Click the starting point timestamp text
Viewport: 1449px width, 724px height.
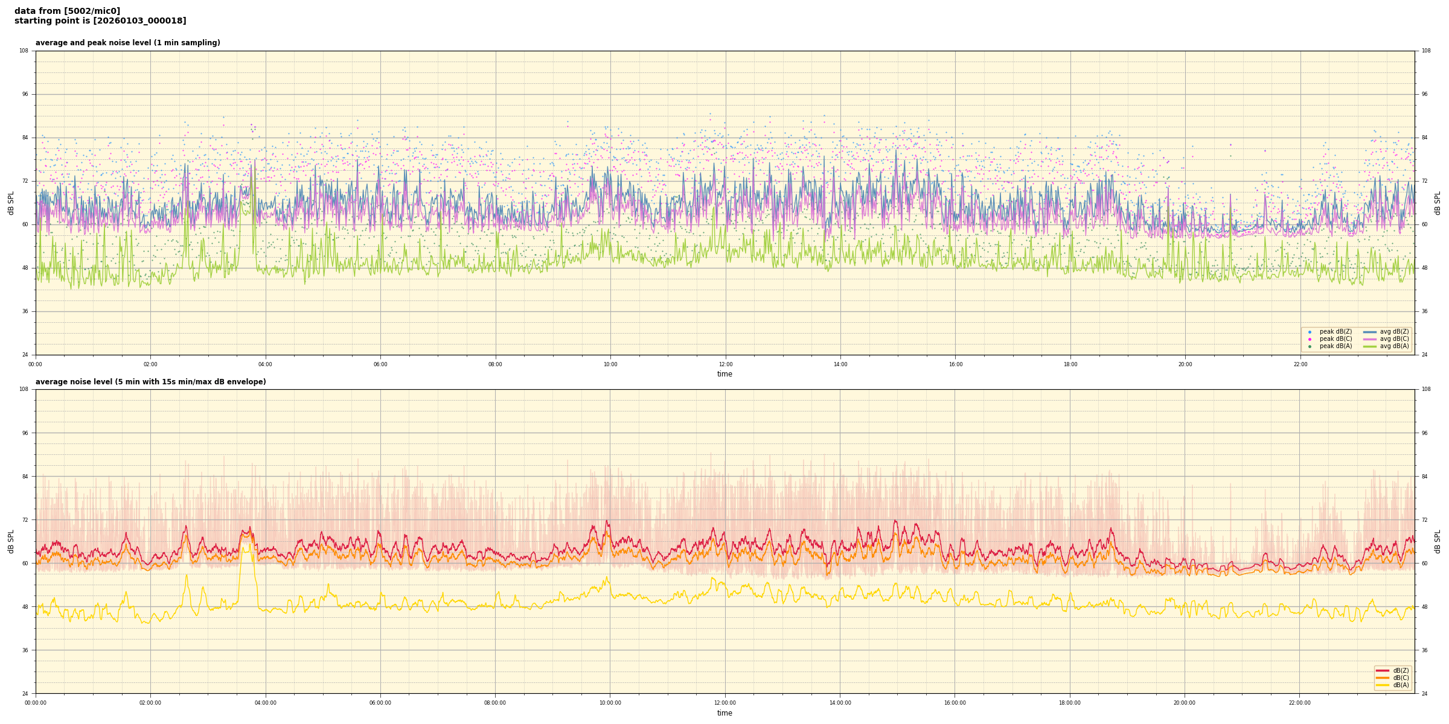(x=100, y=21)
